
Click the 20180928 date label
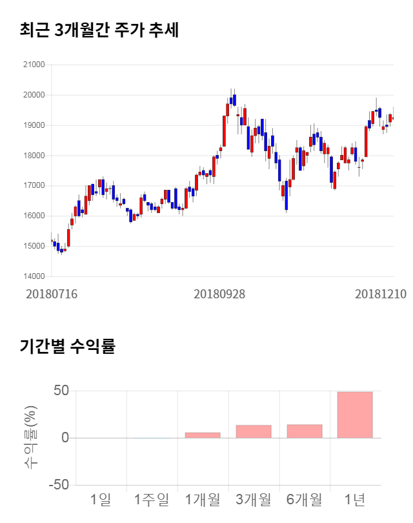pyautogui.click(x=219, y=294)
